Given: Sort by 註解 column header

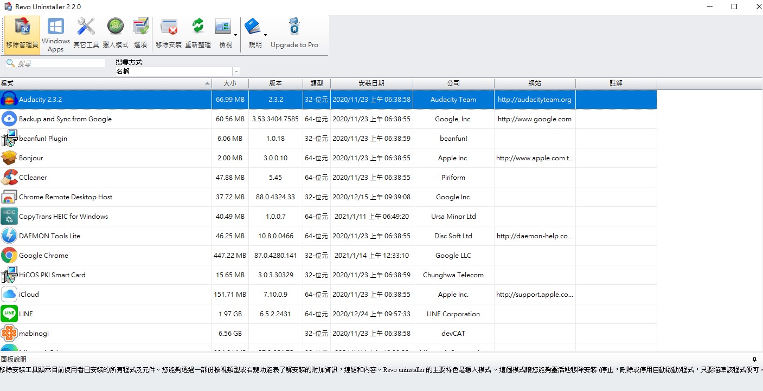Looking at the screenshot, I should 616,83.
